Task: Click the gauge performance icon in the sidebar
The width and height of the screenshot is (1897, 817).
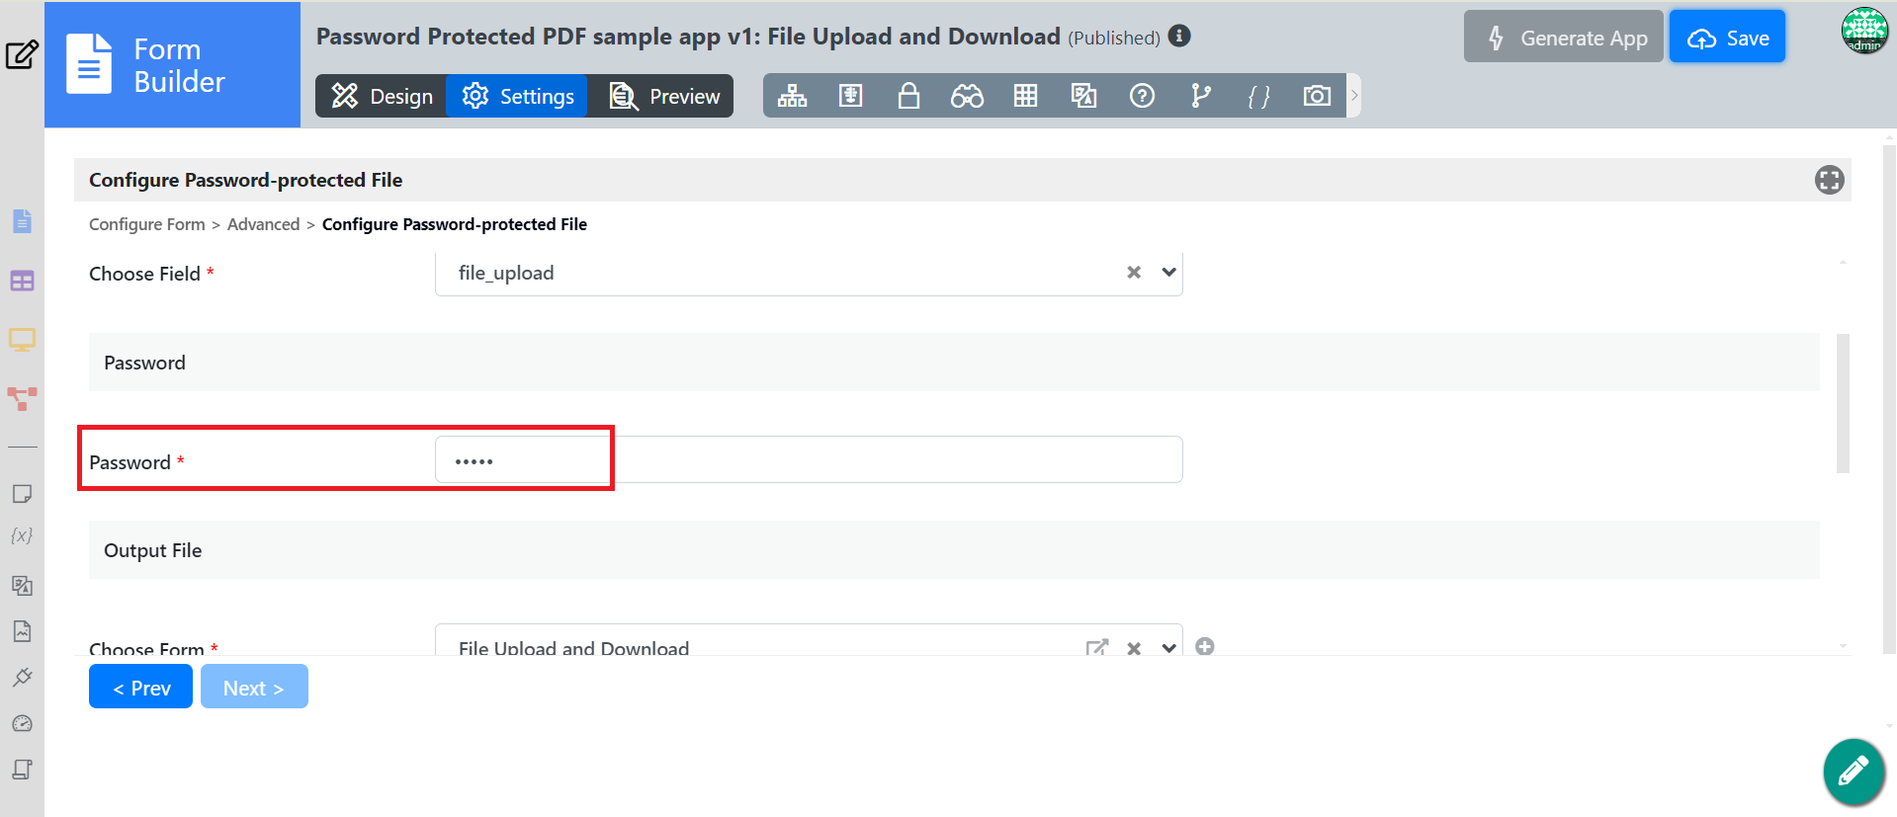Action: [22, 724]
